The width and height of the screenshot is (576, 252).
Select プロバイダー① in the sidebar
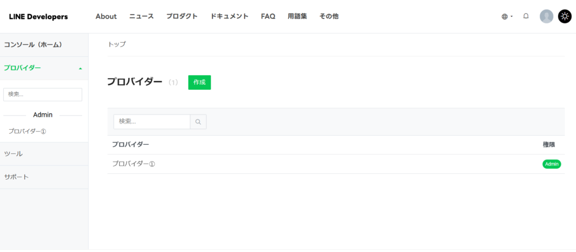(27, 131)
